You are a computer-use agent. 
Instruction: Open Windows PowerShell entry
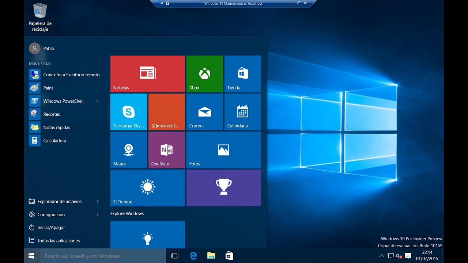pos(60,101)
